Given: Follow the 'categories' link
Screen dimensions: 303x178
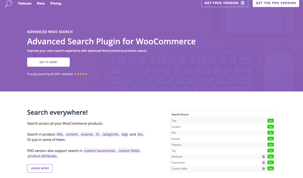Looking at the screenshot, I should (110, 134).
